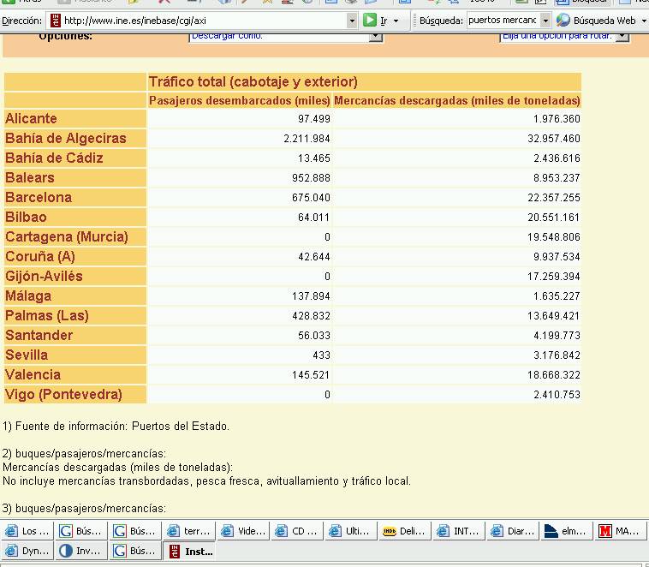
Task: Click the Bahía de Algeciras row label
Action: [65, 139]
